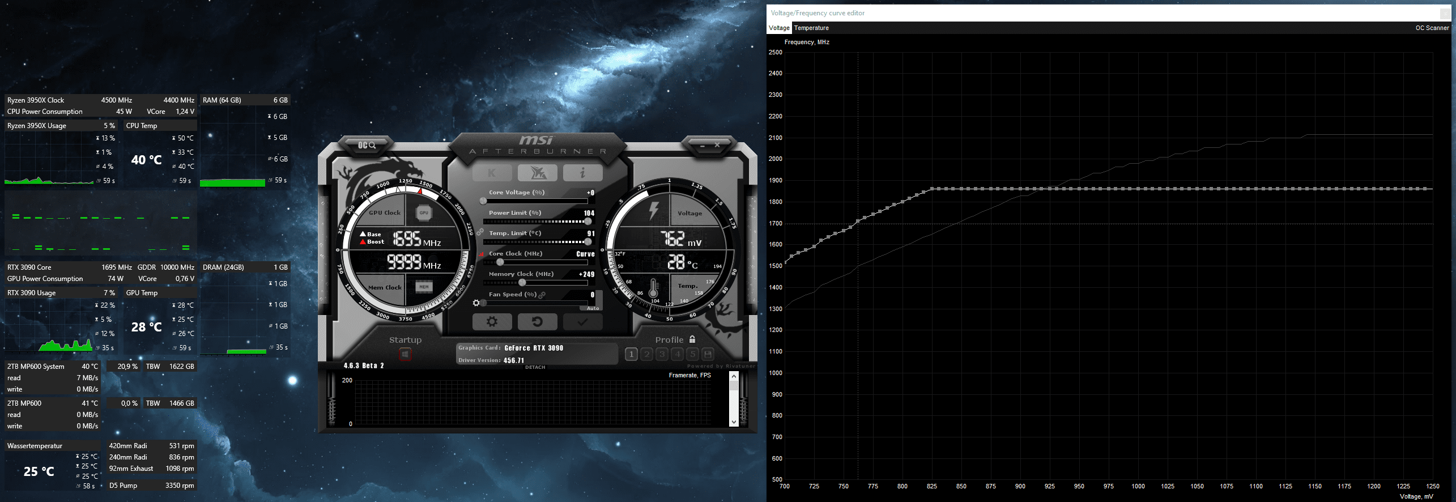Click the first curve point at 700 mV
Screen dimensions: 1456x502
tap(785, 263)
